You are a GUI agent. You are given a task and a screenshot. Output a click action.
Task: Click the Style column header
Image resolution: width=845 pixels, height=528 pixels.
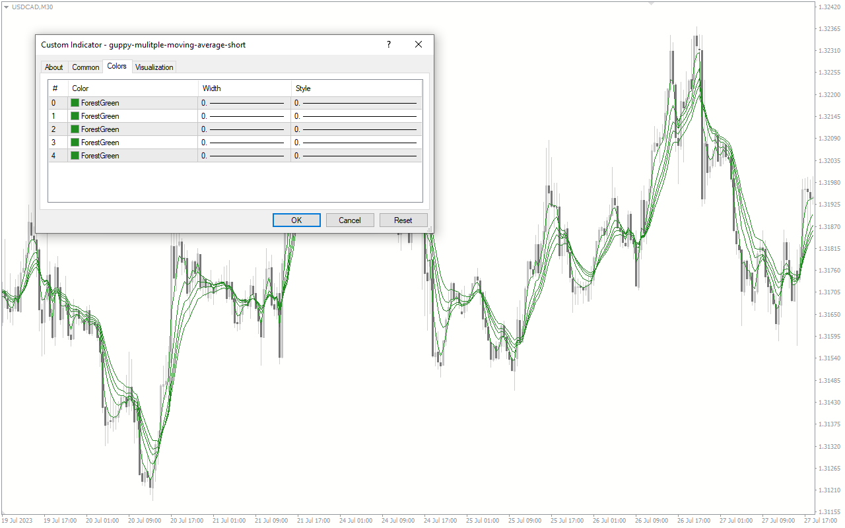coord(356,88)
